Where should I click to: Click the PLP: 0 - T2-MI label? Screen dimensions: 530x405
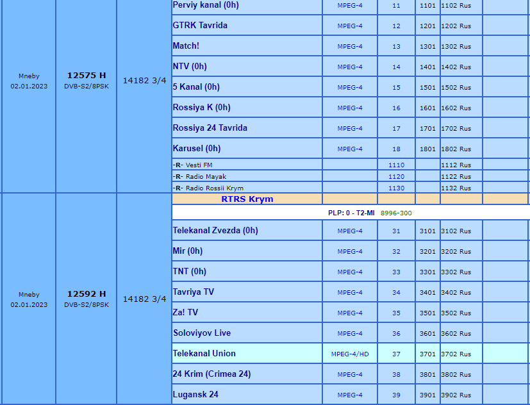(x=351, y=213)
